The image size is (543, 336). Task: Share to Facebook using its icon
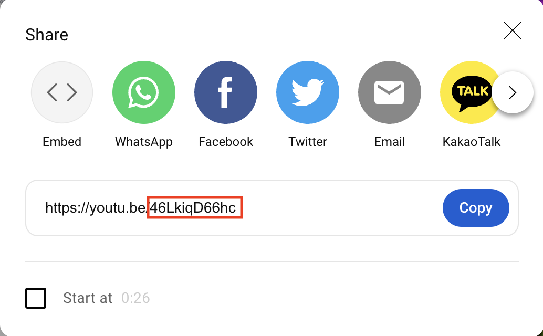click(226, 92)
